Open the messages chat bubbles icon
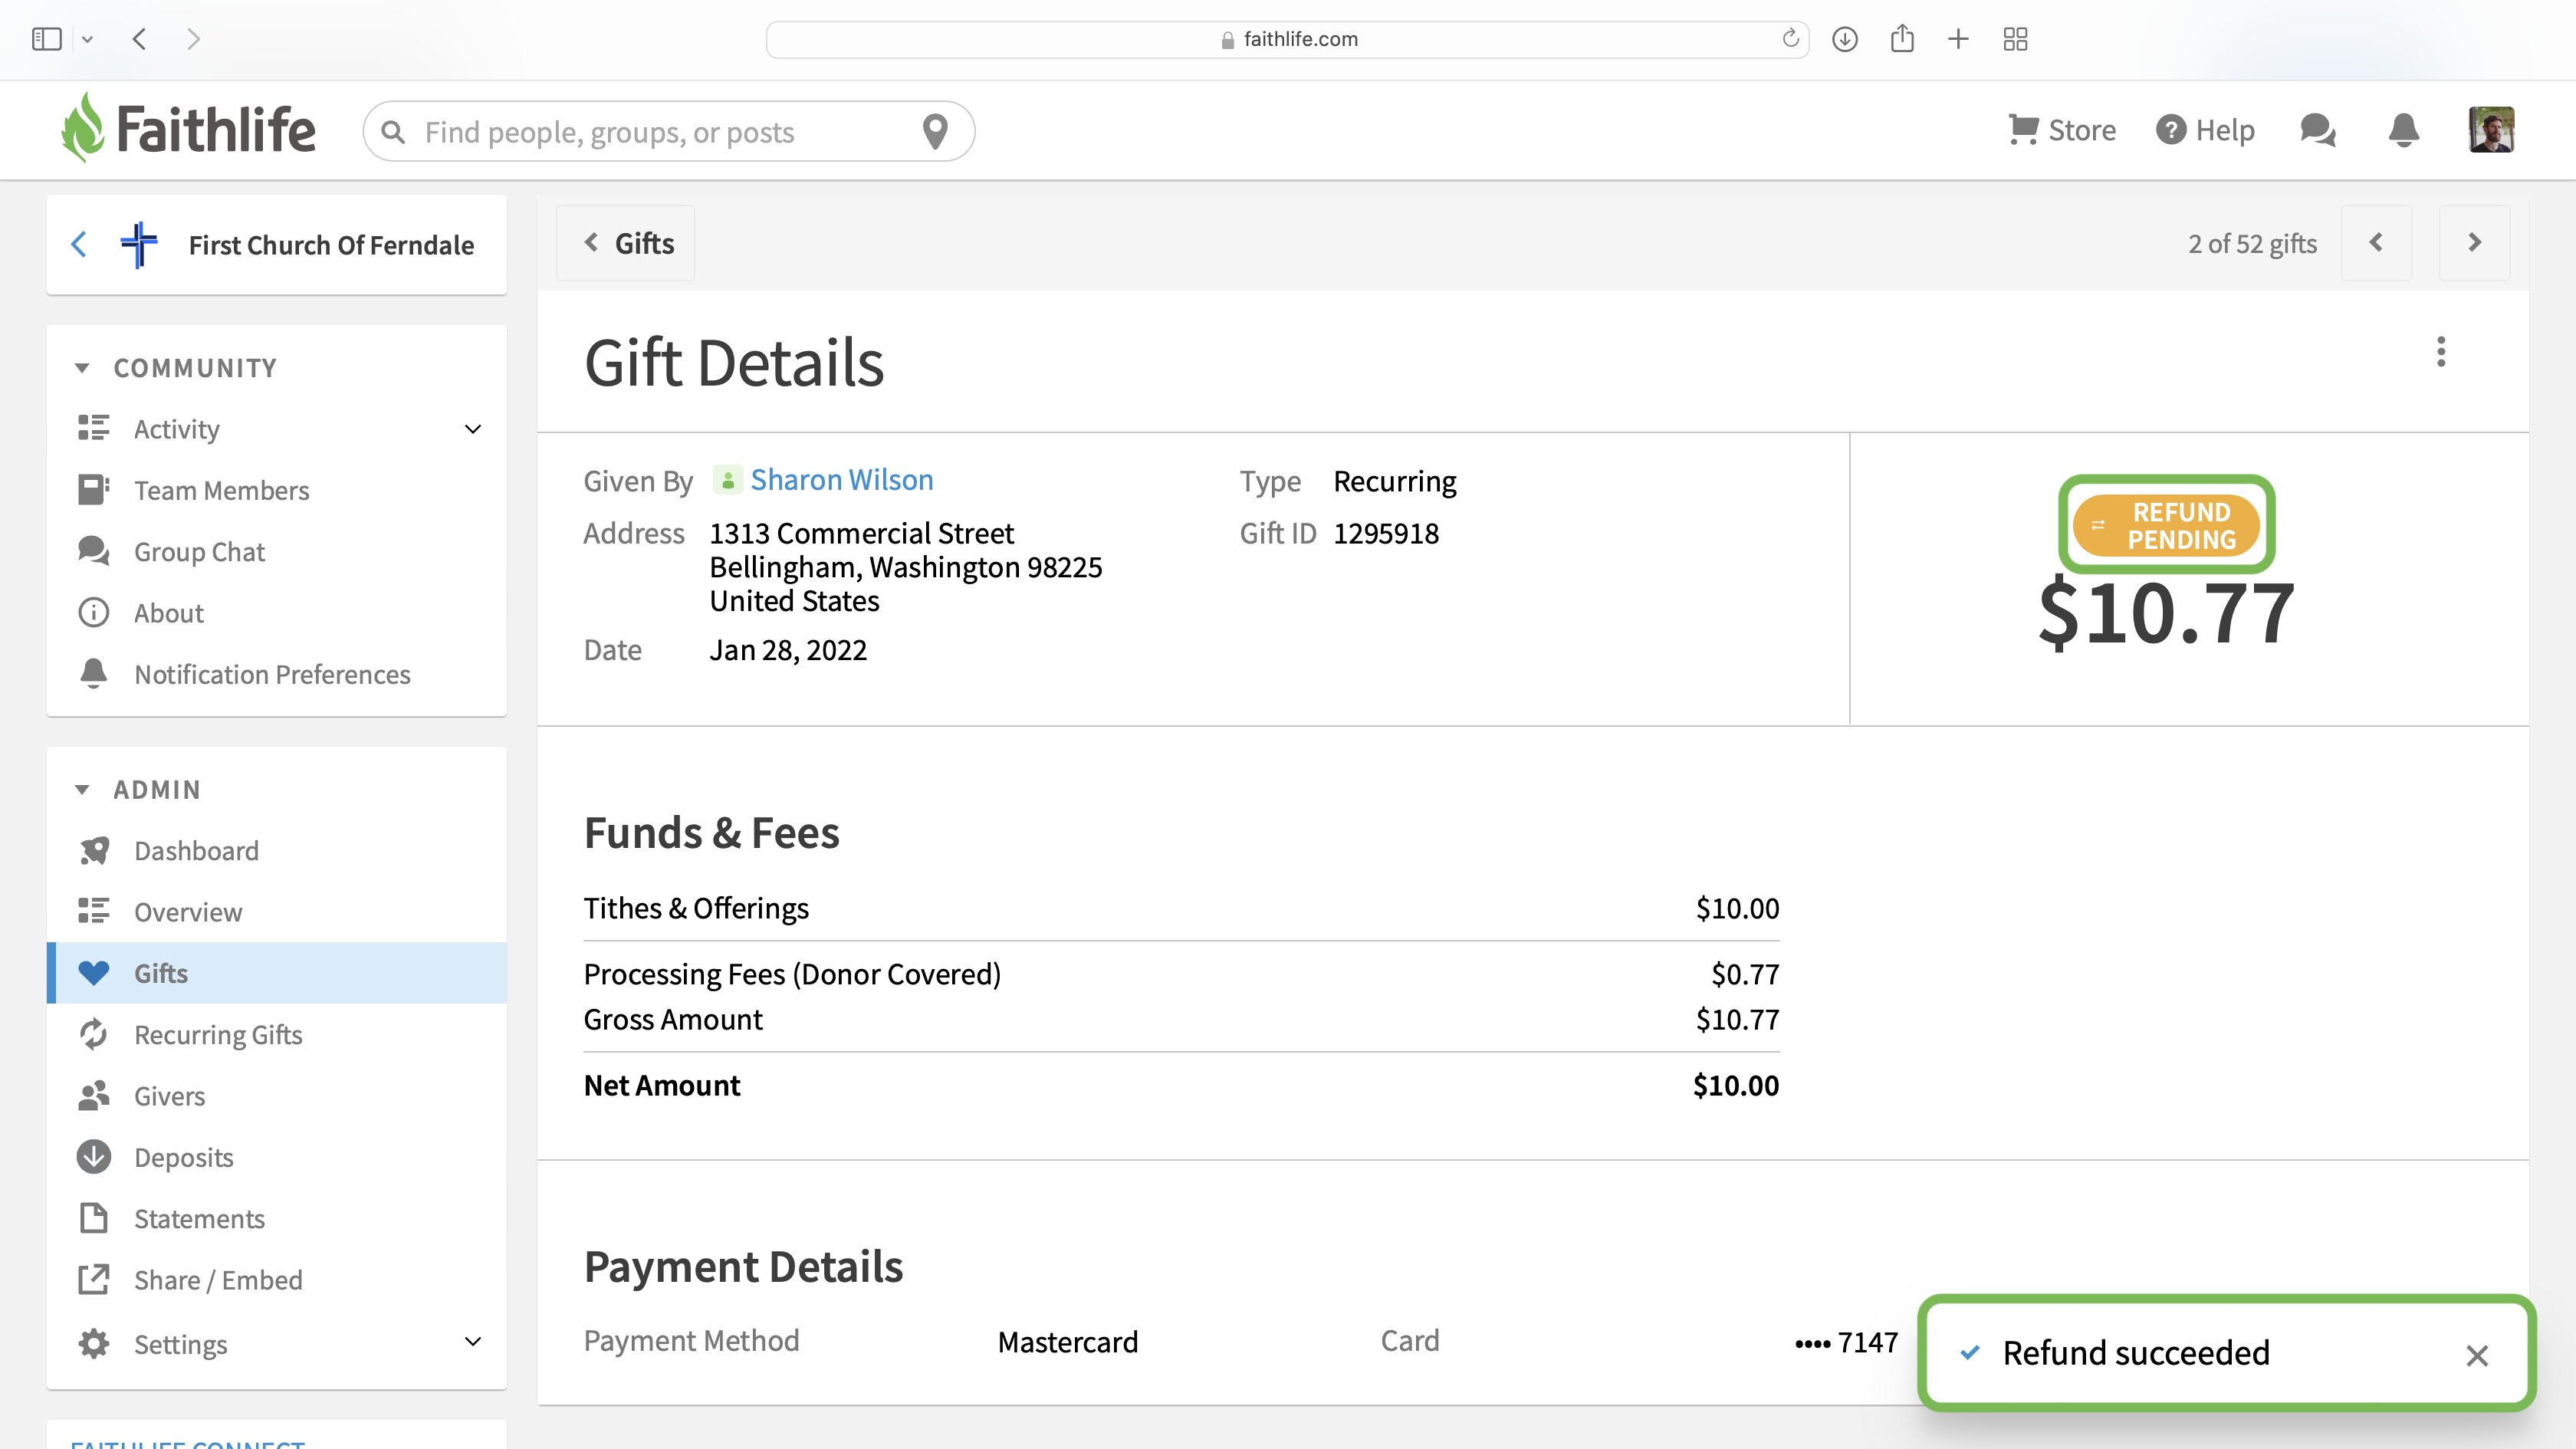This screenshot has height=1449, width=2576. 2317,130
